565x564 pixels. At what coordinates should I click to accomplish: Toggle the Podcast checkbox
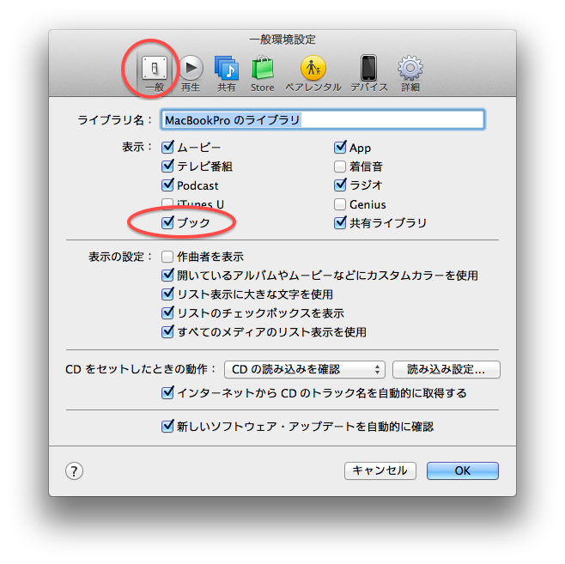click(167, 185)
